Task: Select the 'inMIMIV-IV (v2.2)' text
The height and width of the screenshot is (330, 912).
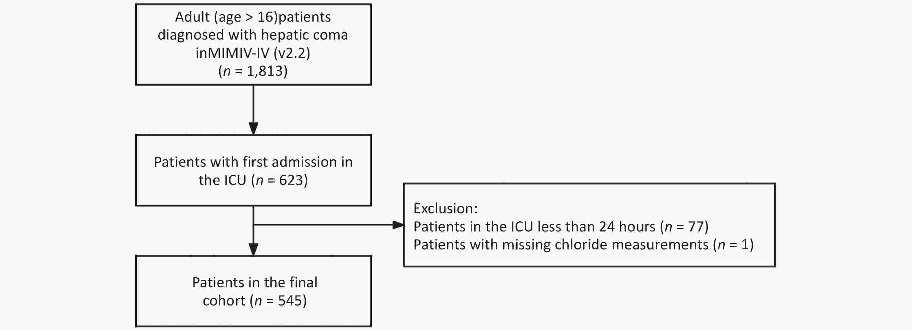Action: 253,53
